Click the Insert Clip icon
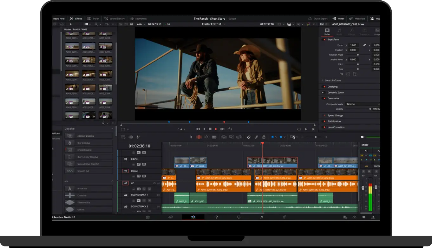The image size is (432, 248). click(x=224, y=137)
